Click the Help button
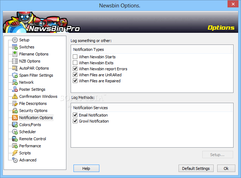This screenshot has height=178, width=241. coord(86,168)
